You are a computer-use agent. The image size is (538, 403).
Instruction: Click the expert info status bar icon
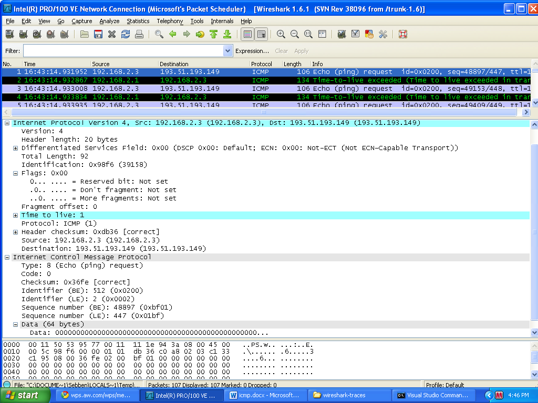6,385
